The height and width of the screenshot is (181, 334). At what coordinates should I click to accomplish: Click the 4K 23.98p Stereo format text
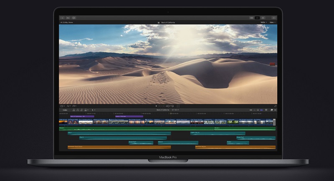point(67,22)
